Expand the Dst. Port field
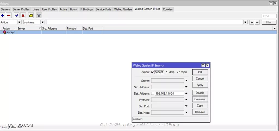This screenshot has width=279, height=131. 186,106
